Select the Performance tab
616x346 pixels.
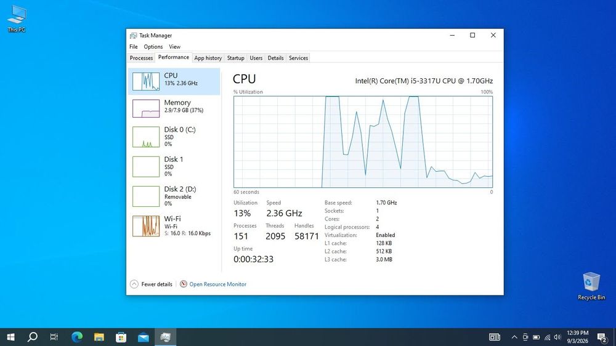tap(173, 57)
